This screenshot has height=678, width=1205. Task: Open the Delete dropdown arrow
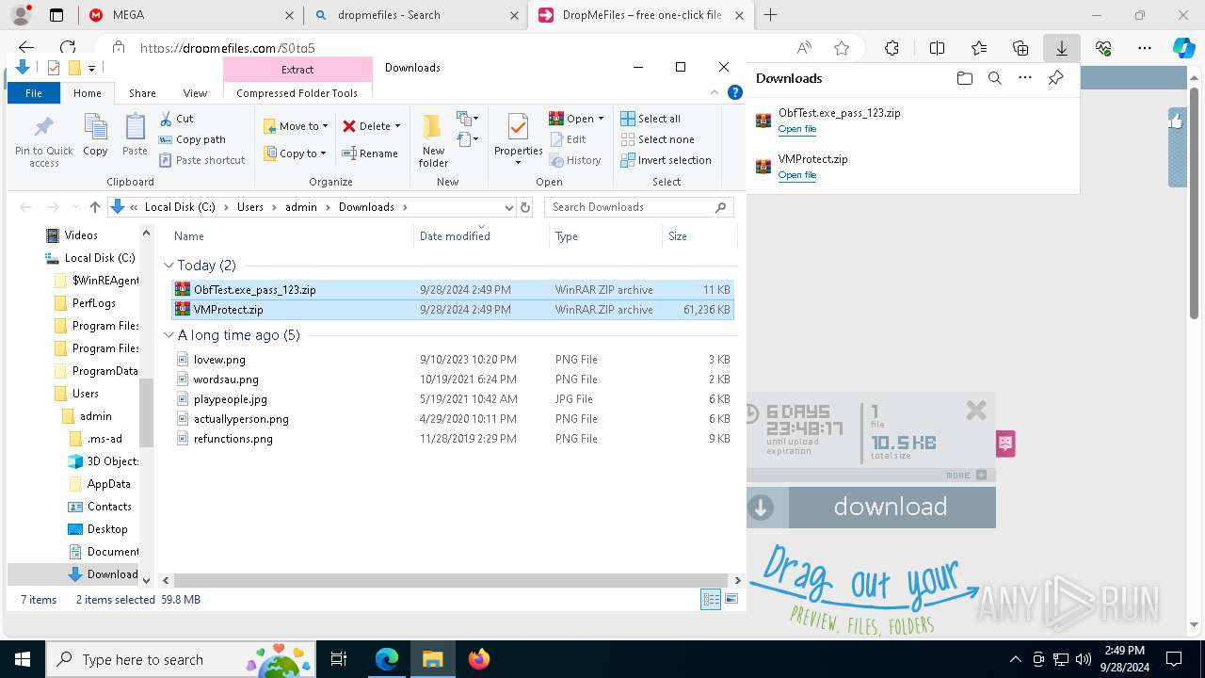397,126
